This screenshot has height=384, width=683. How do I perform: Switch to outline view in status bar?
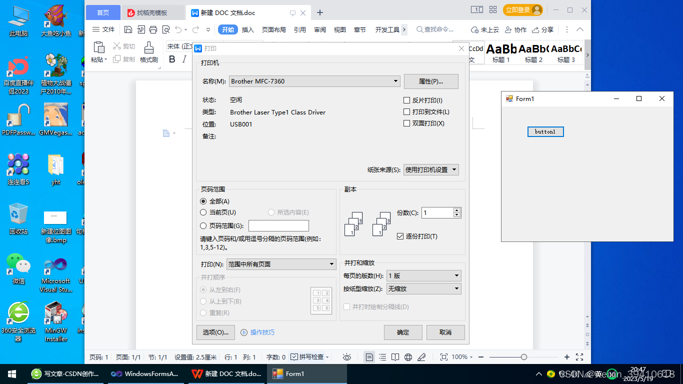click(382, 357)
